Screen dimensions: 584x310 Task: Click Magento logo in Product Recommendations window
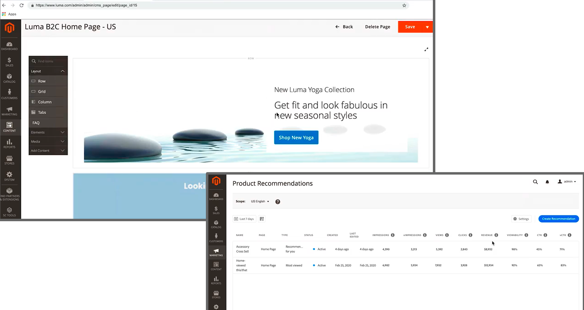coord(216,181)
